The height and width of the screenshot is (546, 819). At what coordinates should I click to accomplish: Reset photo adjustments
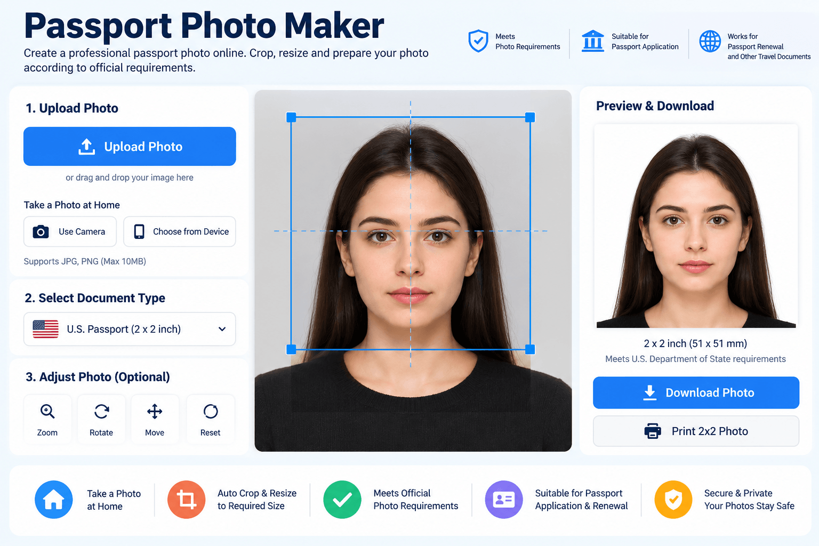click(211, 420)
